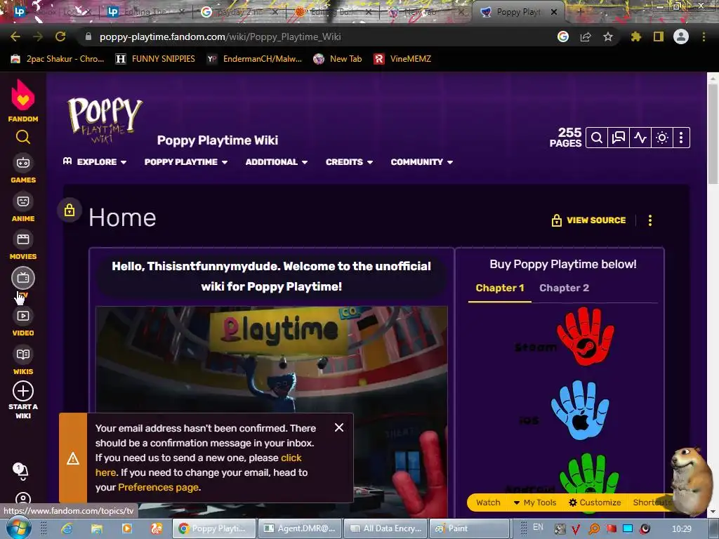Open the Extensions puzzle icon
The image size is (719, 539).
636,36
